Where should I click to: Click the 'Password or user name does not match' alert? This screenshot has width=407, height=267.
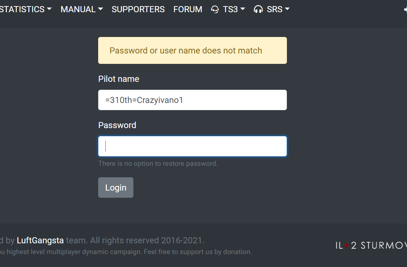(192, 51)
